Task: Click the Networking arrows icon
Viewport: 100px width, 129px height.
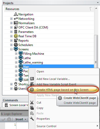Action: click(x=16, y=19)
